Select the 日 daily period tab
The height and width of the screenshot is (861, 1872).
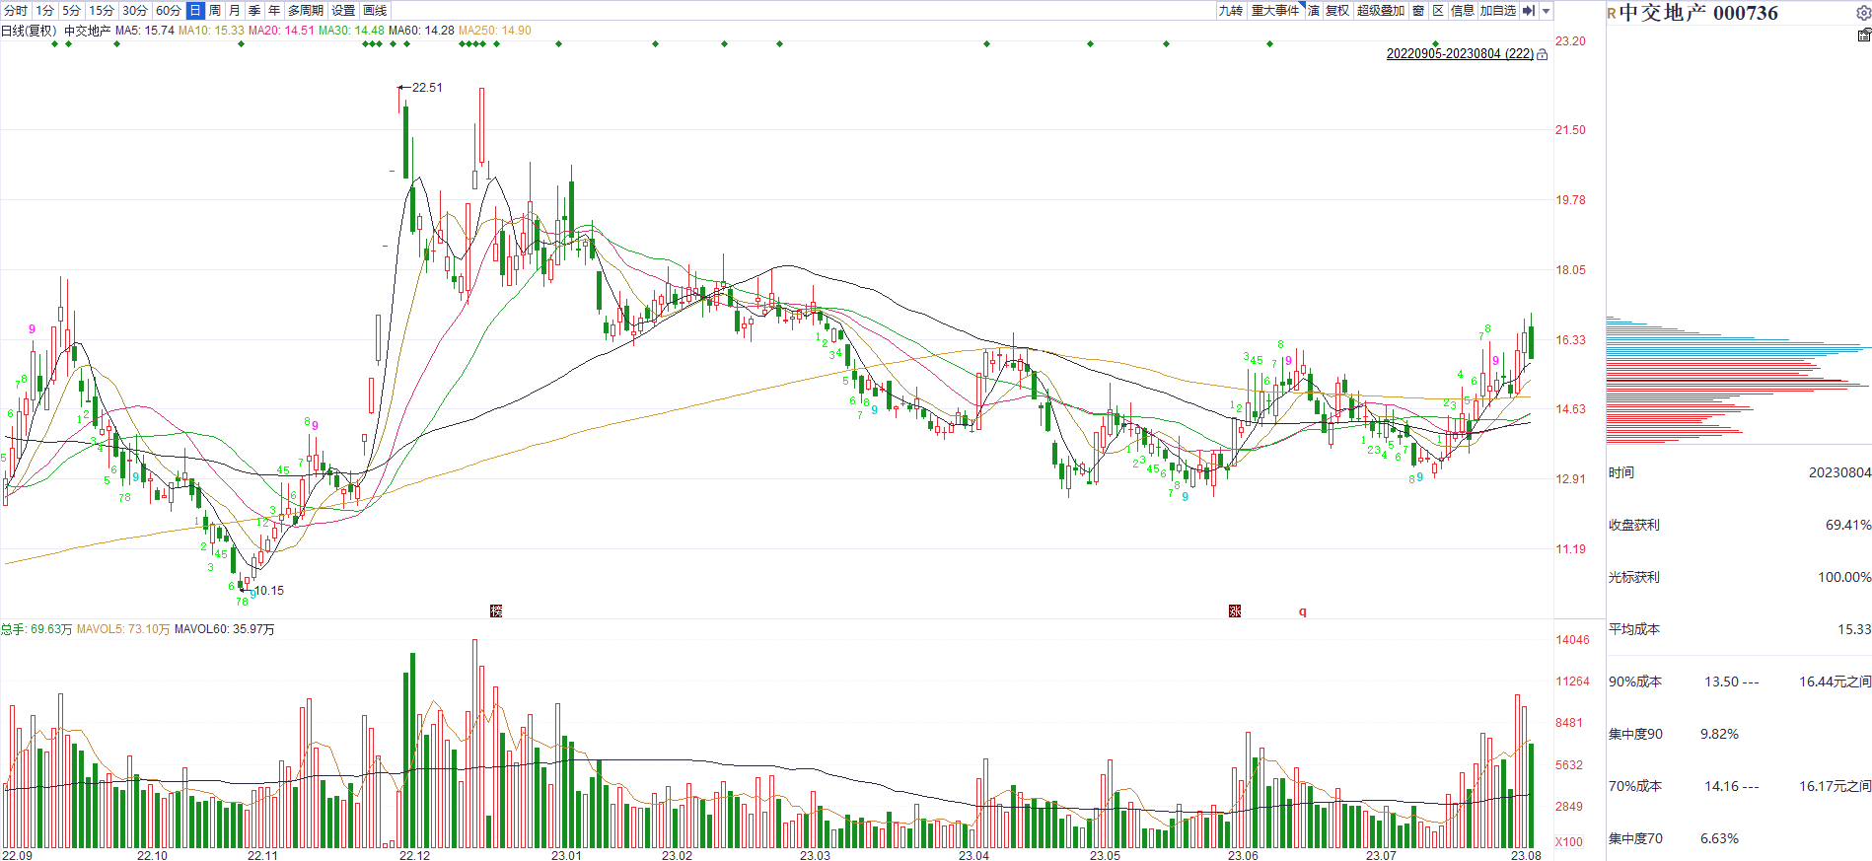pos(195,11)
